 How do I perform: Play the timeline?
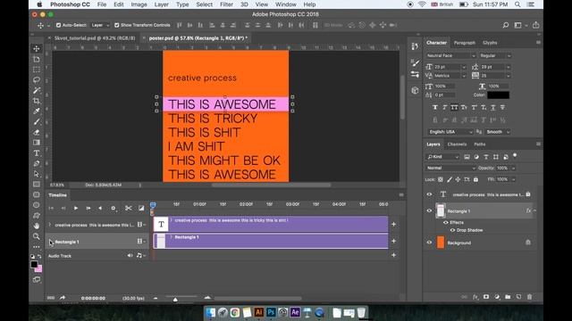coord(75,208)
